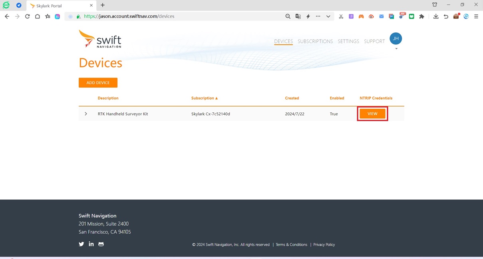
Task: Click RTK Handheld Surveyor Kit description text
Action: pyautogui.click(x=123, y=114)
